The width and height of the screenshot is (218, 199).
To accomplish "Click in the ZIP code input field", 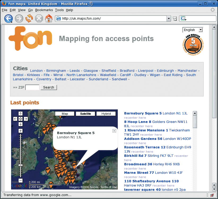I will pyautogui.click(x=32, y=87).
